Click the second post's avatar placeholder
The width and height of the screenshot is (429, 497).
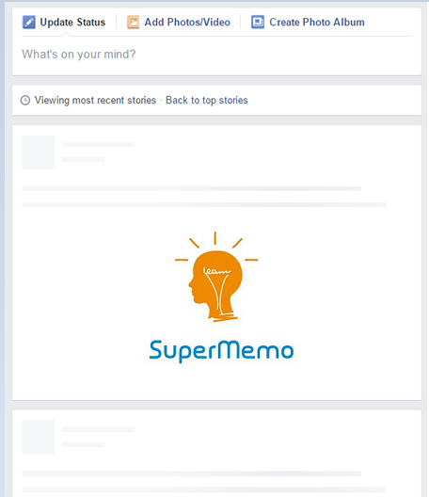pyautogui.click(x=39, y=437)
